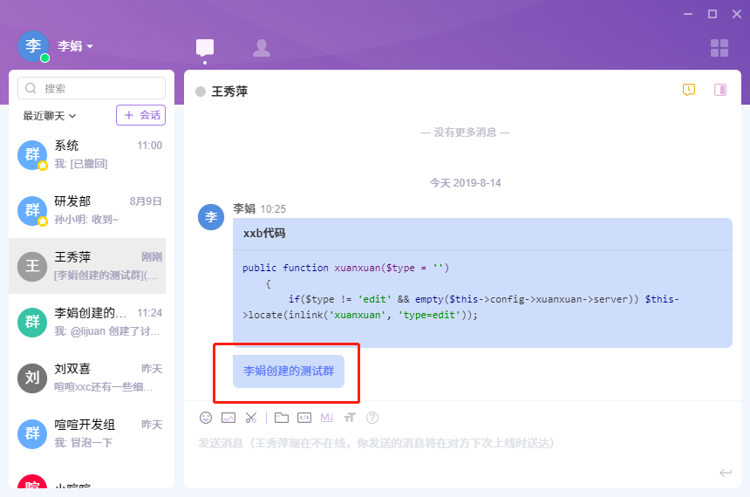Image resolution: width=750 pixels, height=497 pixels.
Task: Click the send file folder icon
Action: pyautogui.click(x=282, y=418)
